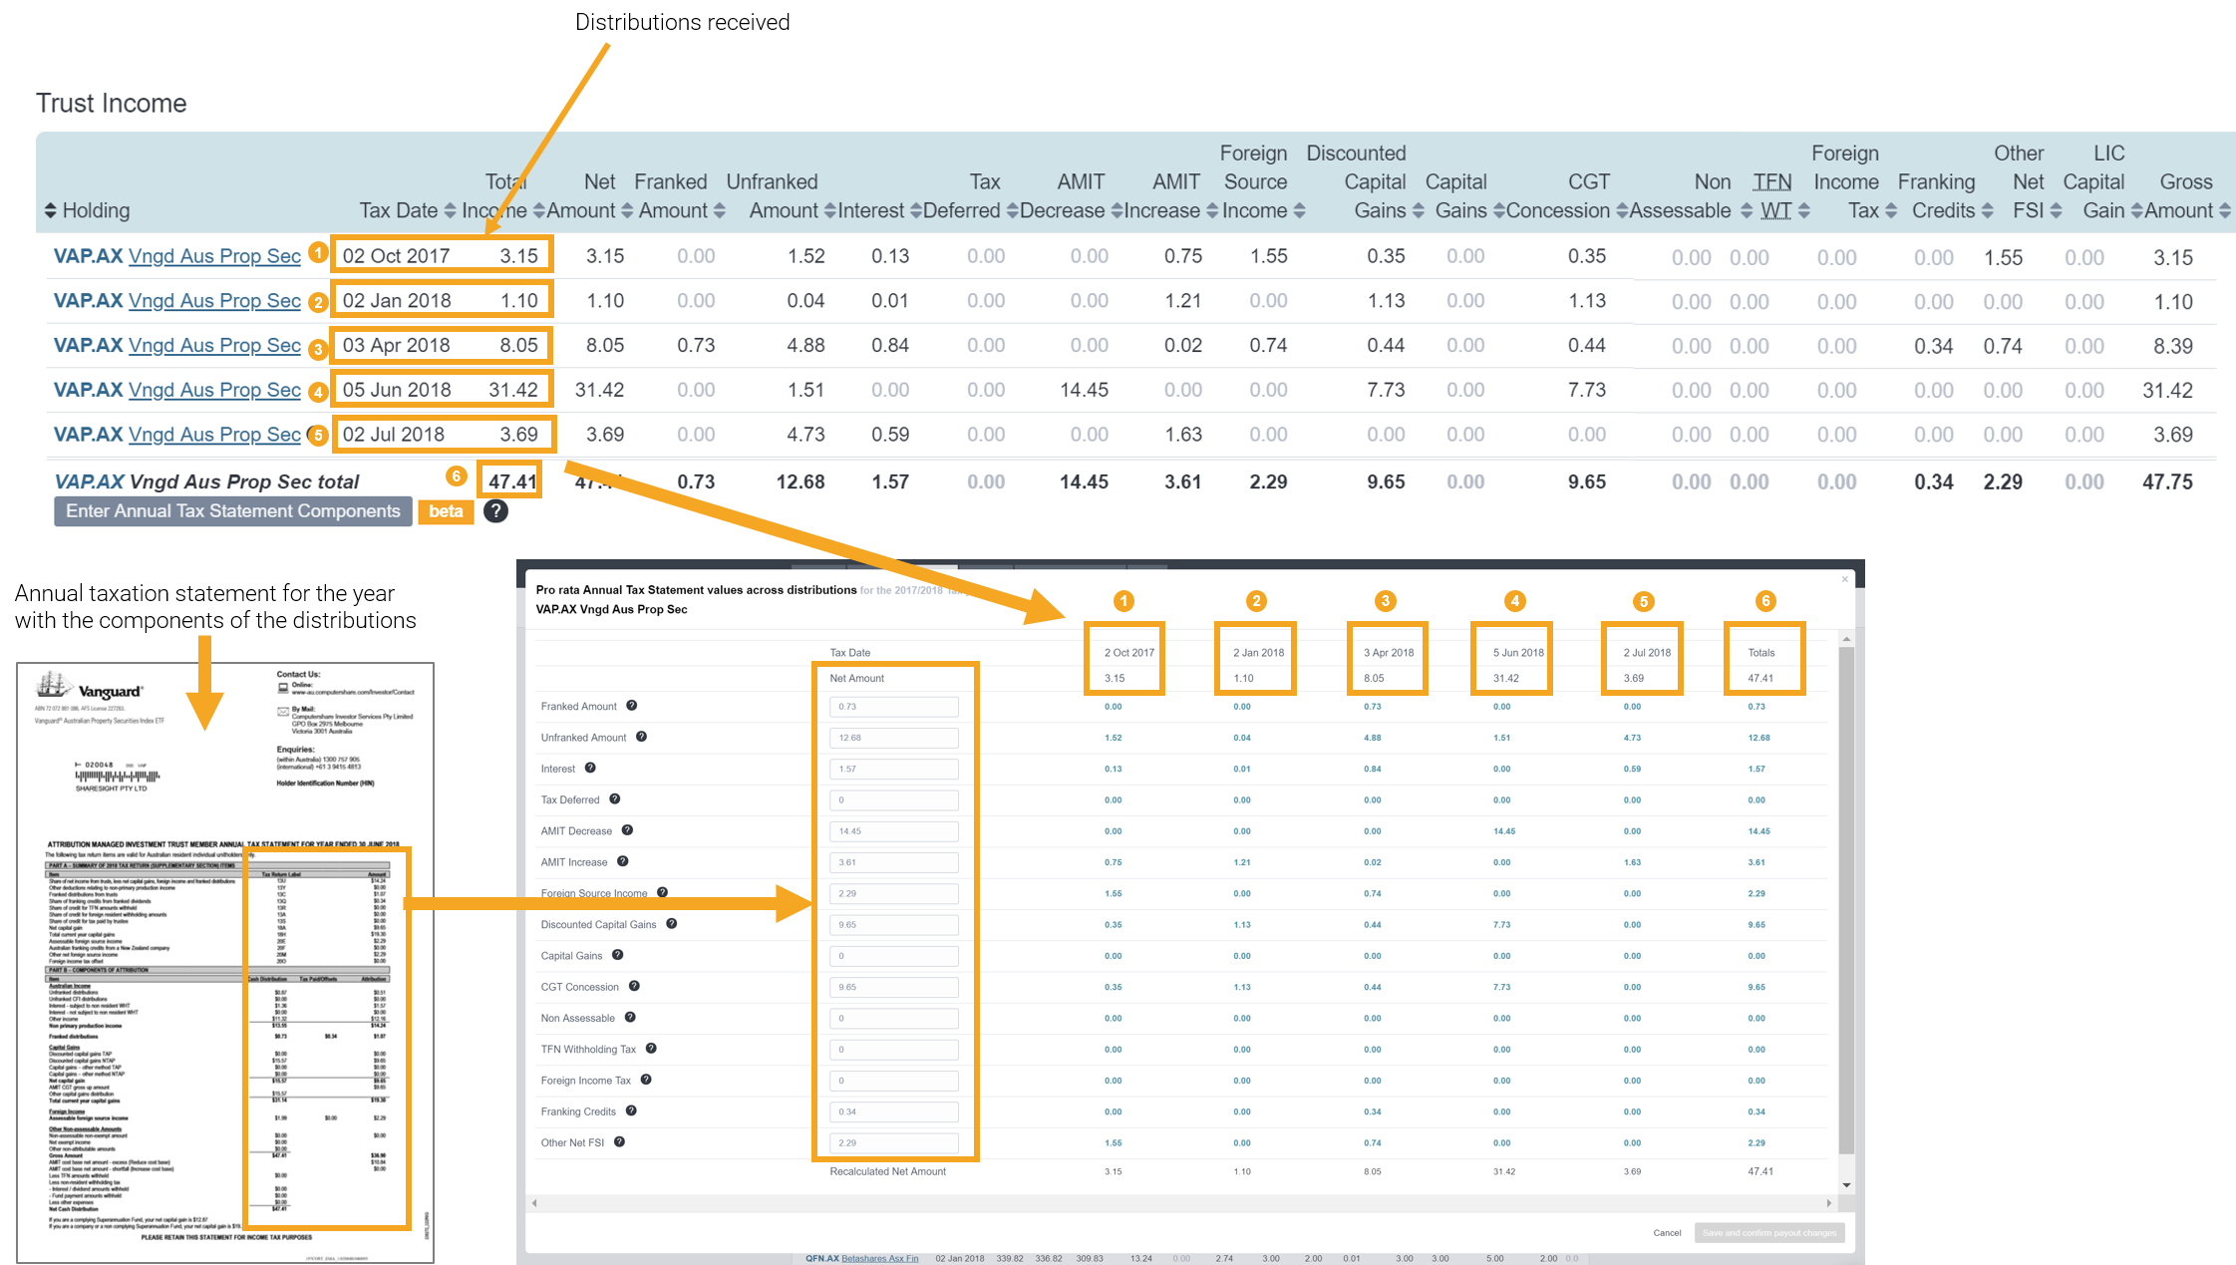Click the Foreign Source Income help icon
The height and width of the screenshot is (1265, 2236).
(x=663, y=893)
